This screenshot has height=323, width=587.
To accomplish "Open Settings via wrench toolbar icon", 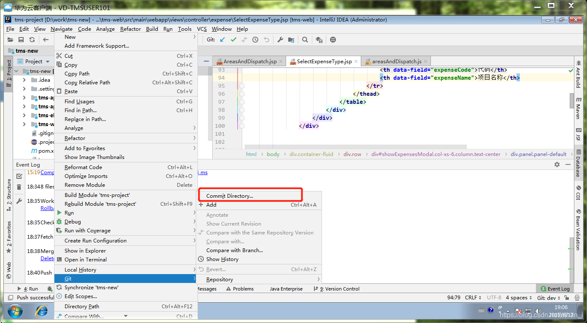I will coord(280,40).
